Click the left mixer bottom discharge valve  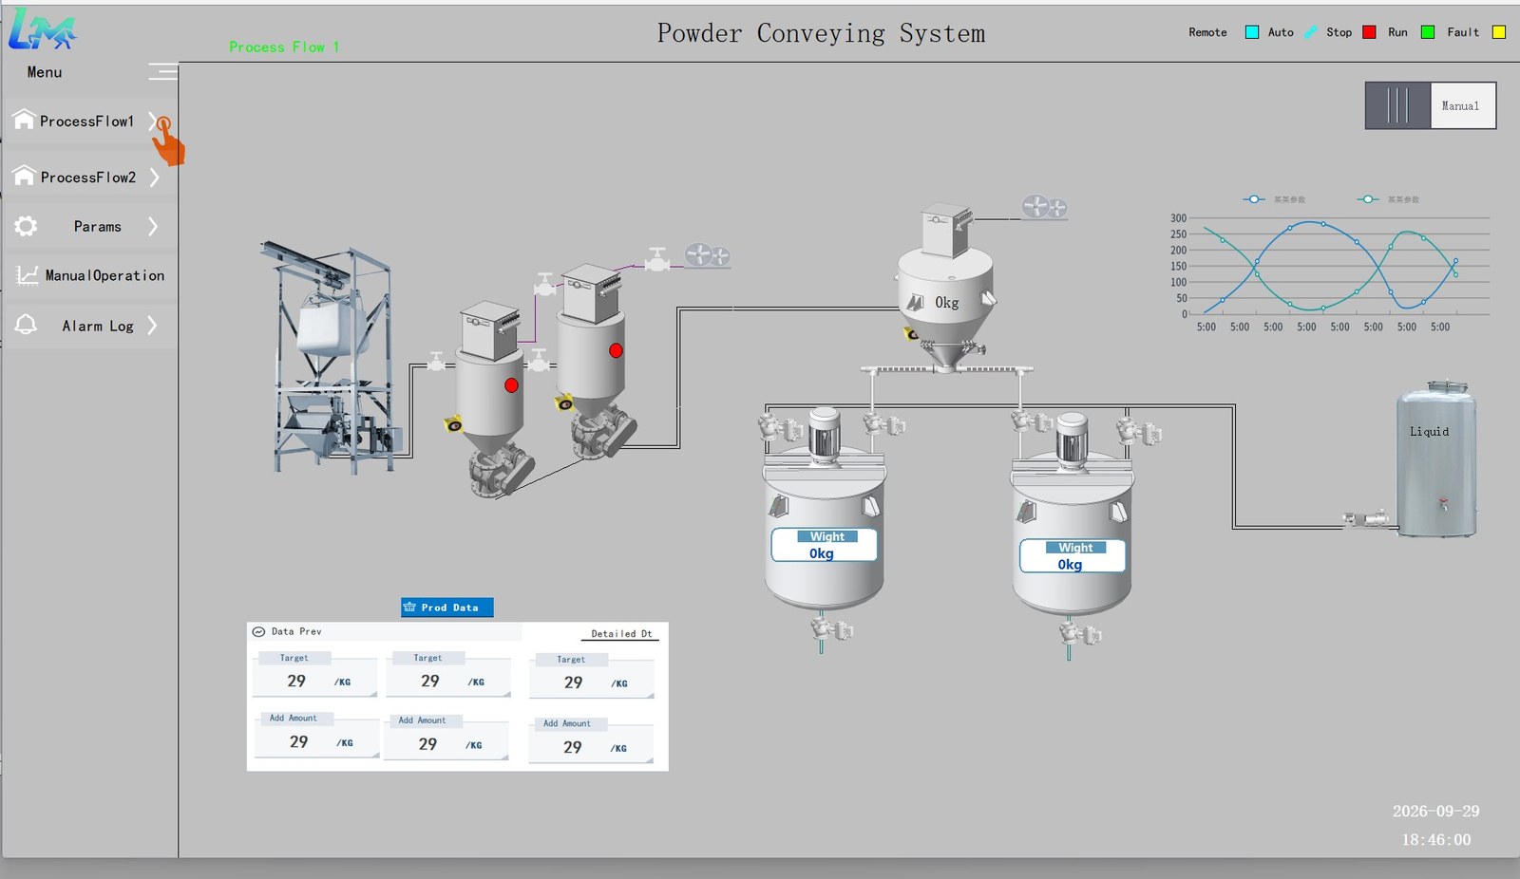point(829,630)
